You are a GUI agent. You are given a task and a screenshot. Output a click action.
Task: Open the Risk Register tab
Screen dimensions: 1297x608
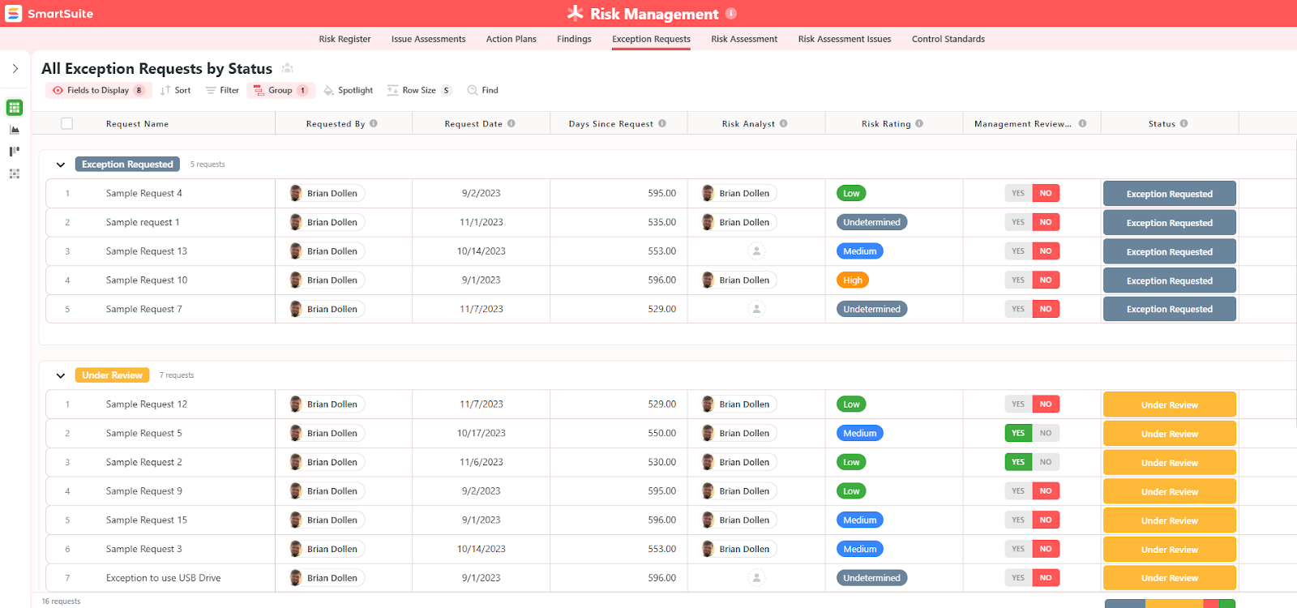click(345, 39)
